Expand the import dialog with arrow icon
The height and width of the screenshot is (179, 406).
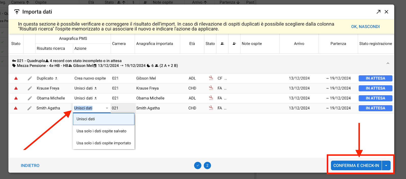(378, 12)
